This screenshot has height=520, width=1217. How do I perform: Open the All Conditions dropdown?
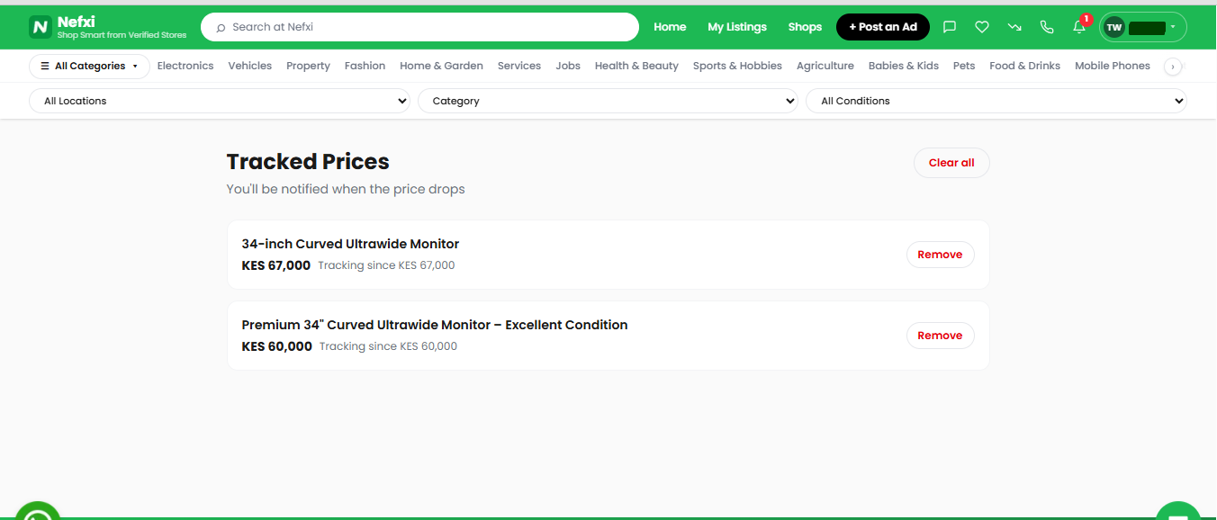coord(996,101)
